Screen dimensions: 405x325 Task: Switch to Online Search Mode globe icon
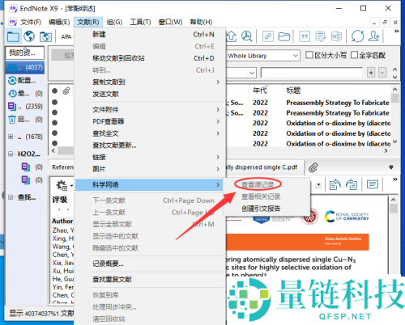click(29, 36)
